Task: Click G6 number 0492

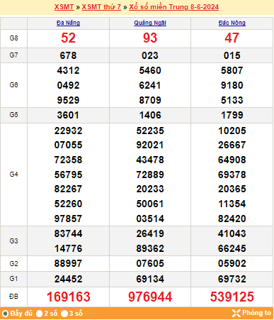Action: (x=68, y=85)
